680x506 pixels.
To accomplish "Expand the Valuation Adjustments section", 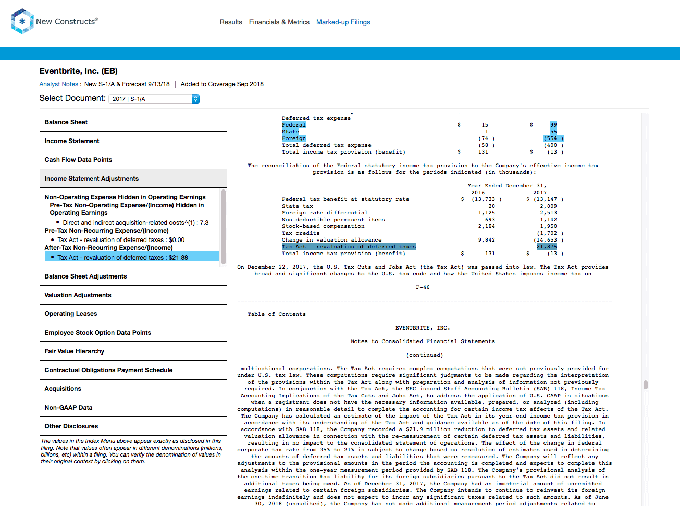I will tap(133, 295).
